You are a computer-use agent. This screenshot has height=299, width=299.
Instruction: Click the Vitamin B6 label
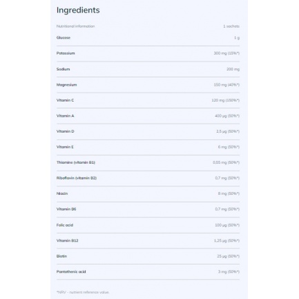coord(66,209)
